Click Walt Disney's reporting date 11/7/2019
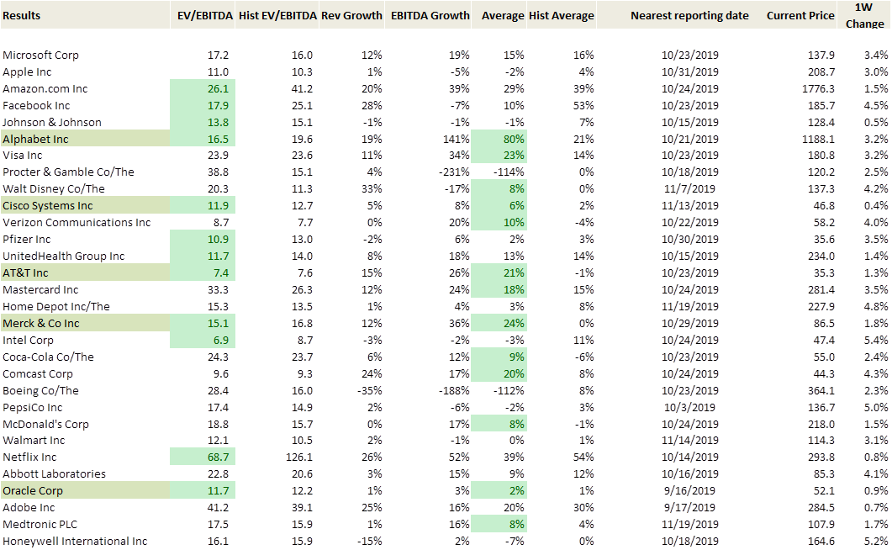The width and height of the screenshot is (892, 550). [x=689, y=189]
